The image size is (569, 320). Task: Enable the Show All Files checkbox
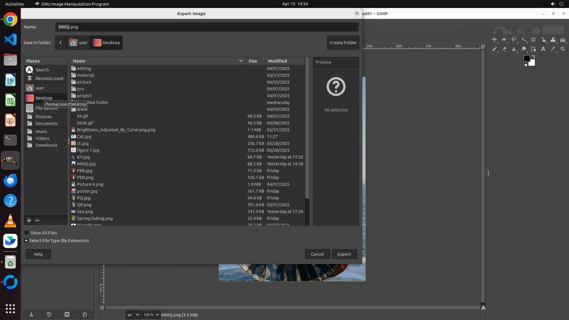pyautogui.click(x=27, y=233)
